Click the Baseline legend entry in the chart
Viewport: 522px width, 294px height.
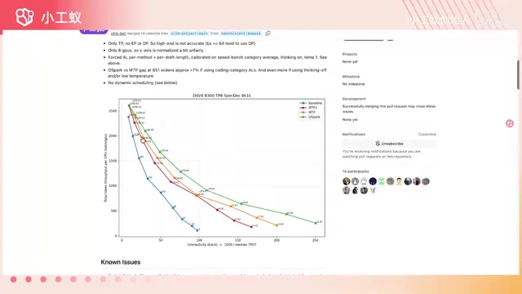[312, 103]
